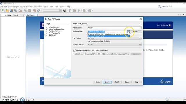Viewport: 186px width, 104px height.
Task: Click the New File toolbar icon
Action: pyautogui.click(x=3, y=10)
